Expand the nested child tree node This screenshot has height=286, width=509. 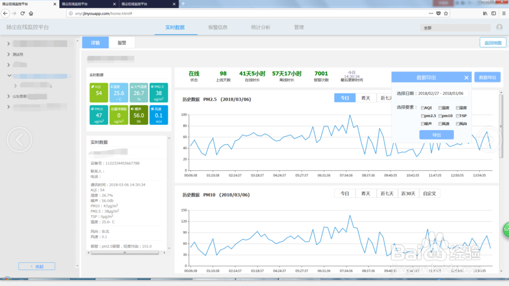pos(15,85)
